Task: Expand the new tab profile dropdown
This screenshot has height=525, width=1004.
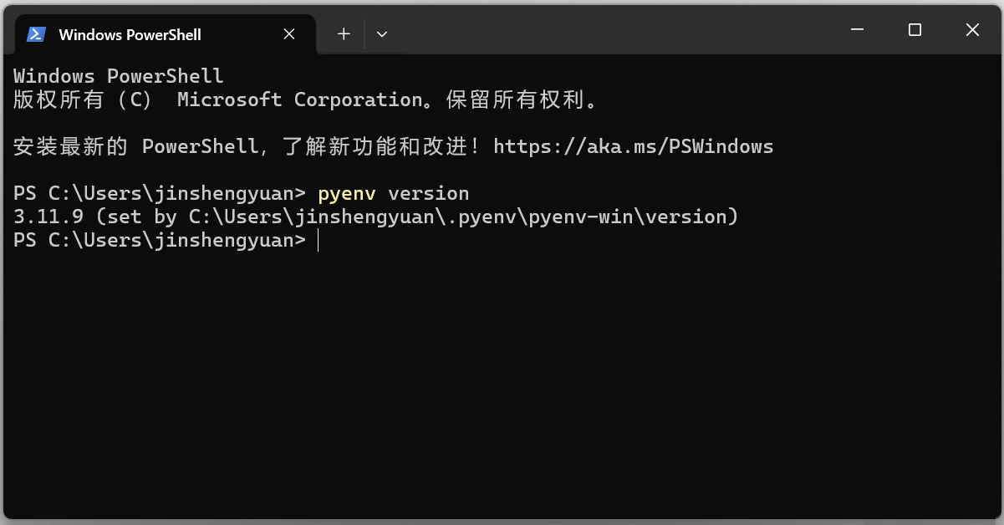Action: point(382,34)
